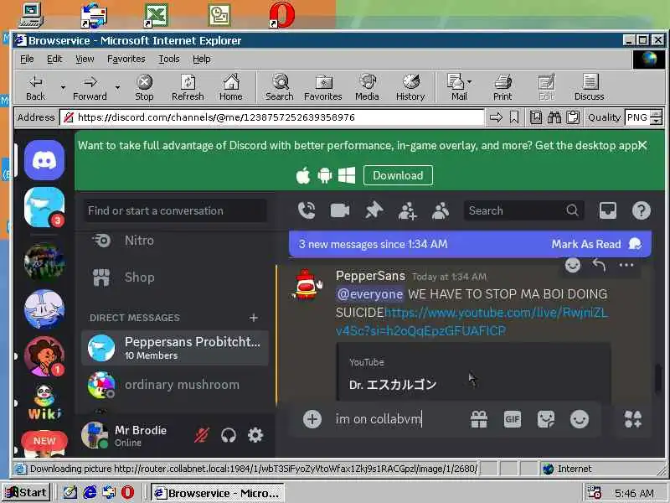Open the View menu
This screenshot has width=670, height=503.
click(x=85, y=59)
